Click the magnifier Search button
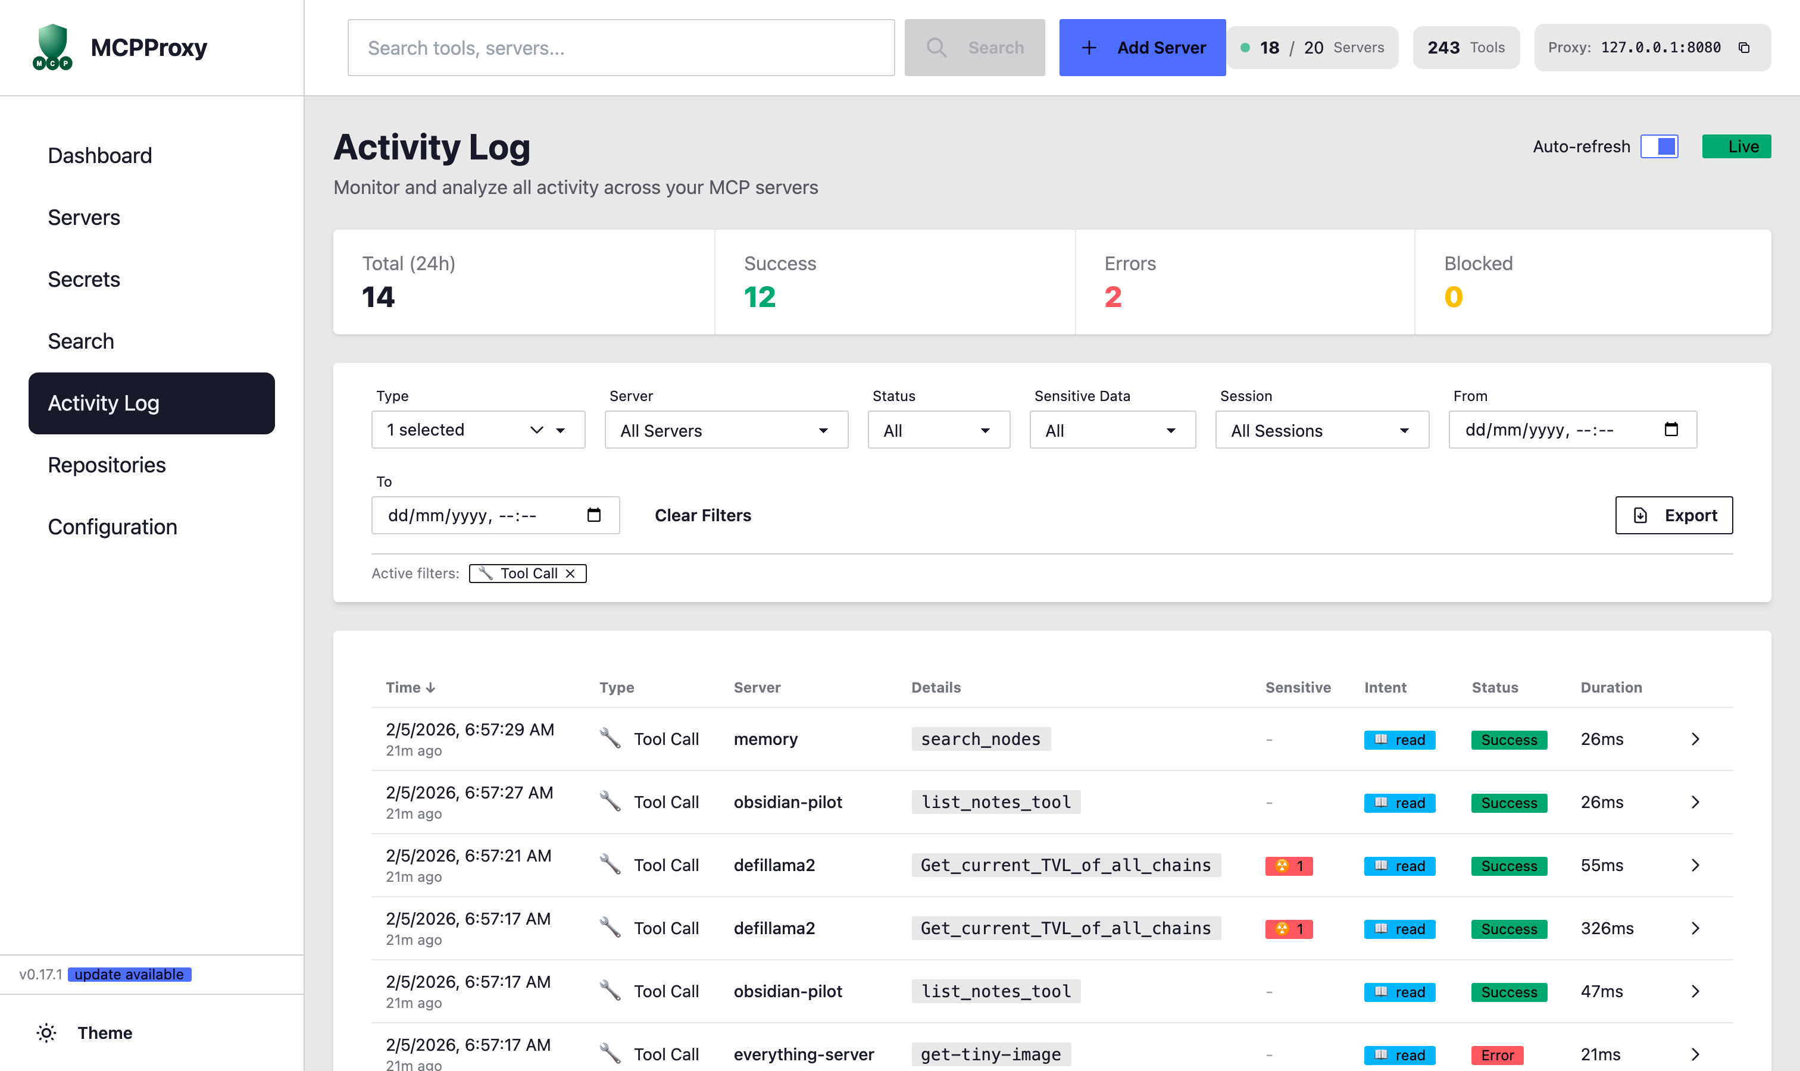This screenshot has height=1071, width=1800. 974,48
